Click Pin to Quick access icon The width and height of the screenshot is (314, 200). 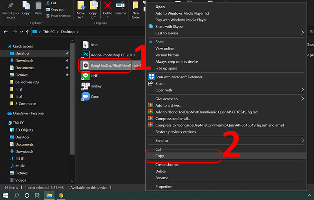click(x=11, y=5)
